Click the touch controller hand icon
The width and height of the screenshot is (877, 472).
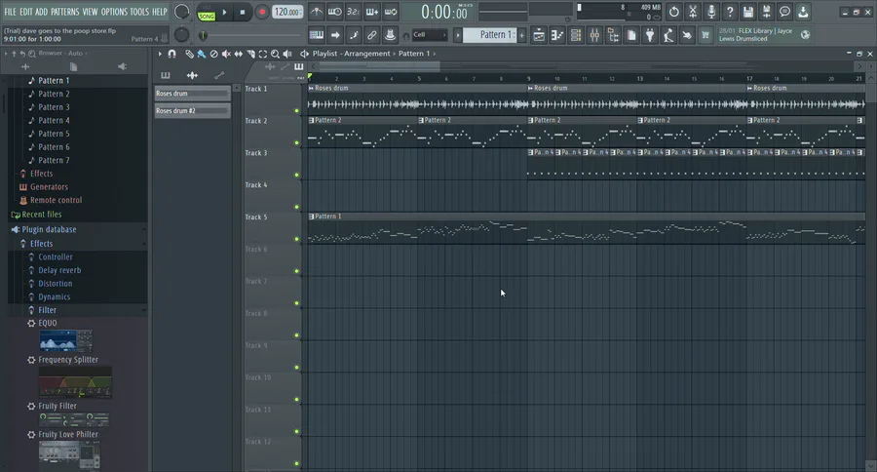pyautogui.click(x=687, y=35)
